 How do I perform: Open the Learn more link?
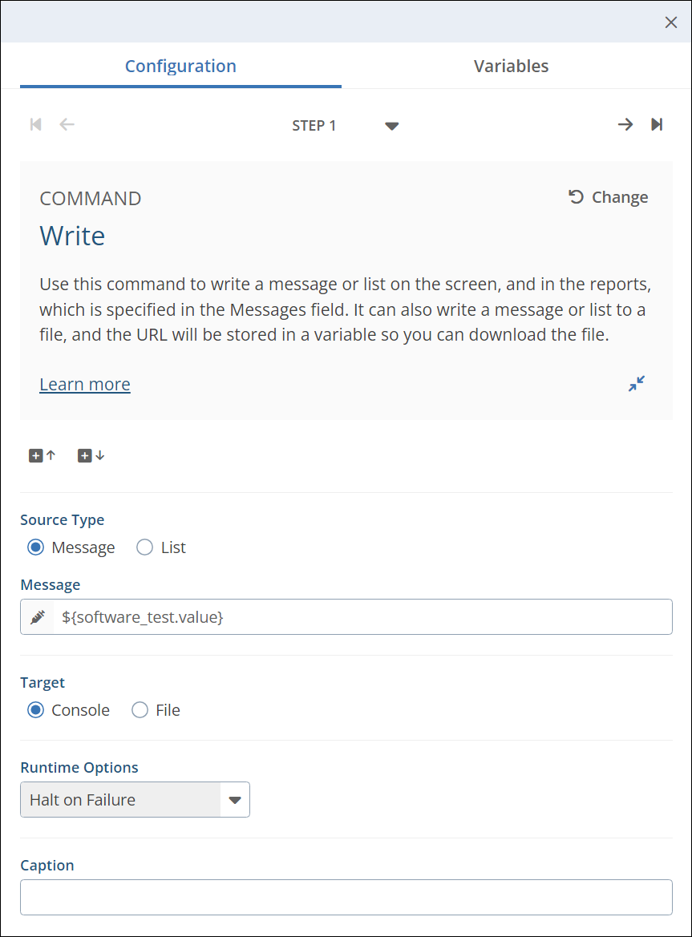point(85,385)
